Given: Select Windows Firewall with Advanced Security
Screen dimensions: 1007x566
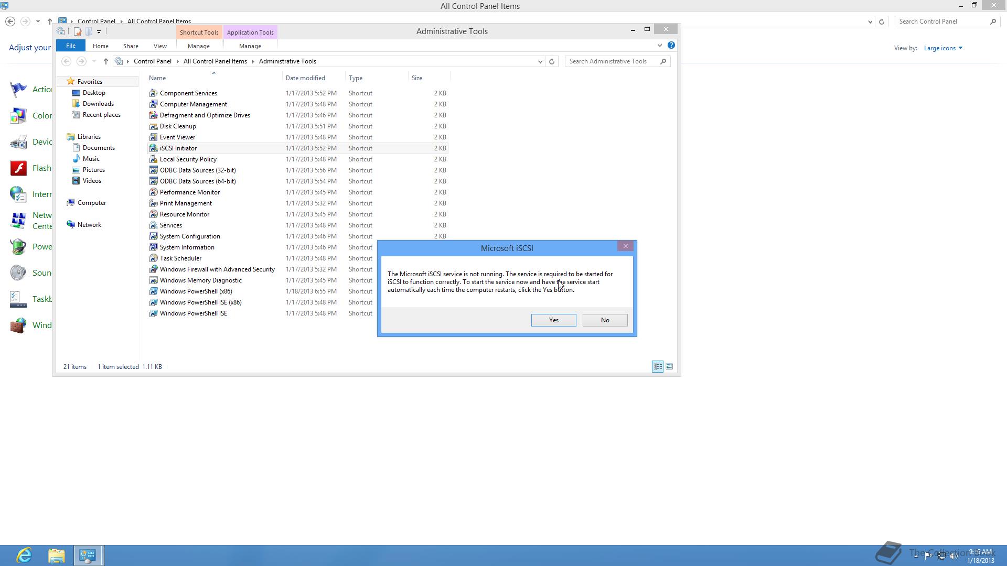Looking at the screenshot, I should pyautogui.click(x=217, y=269).
